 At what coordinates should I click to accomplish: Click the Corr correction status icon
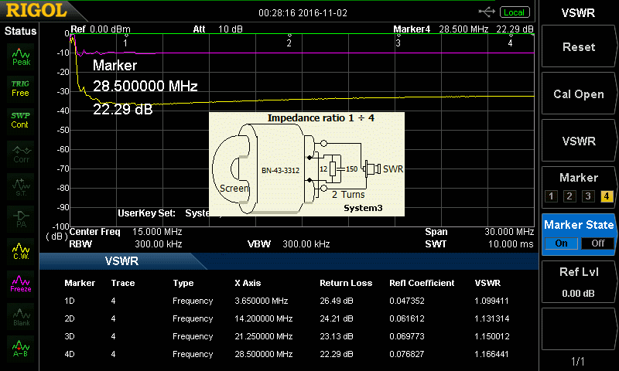[x=21, y=153]
